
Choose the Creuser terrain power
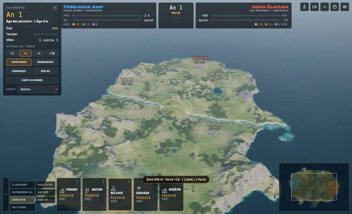(145, 194)
